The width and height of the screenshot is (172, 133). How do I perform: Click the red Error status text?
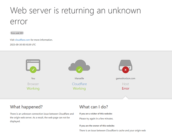[126, 89]
